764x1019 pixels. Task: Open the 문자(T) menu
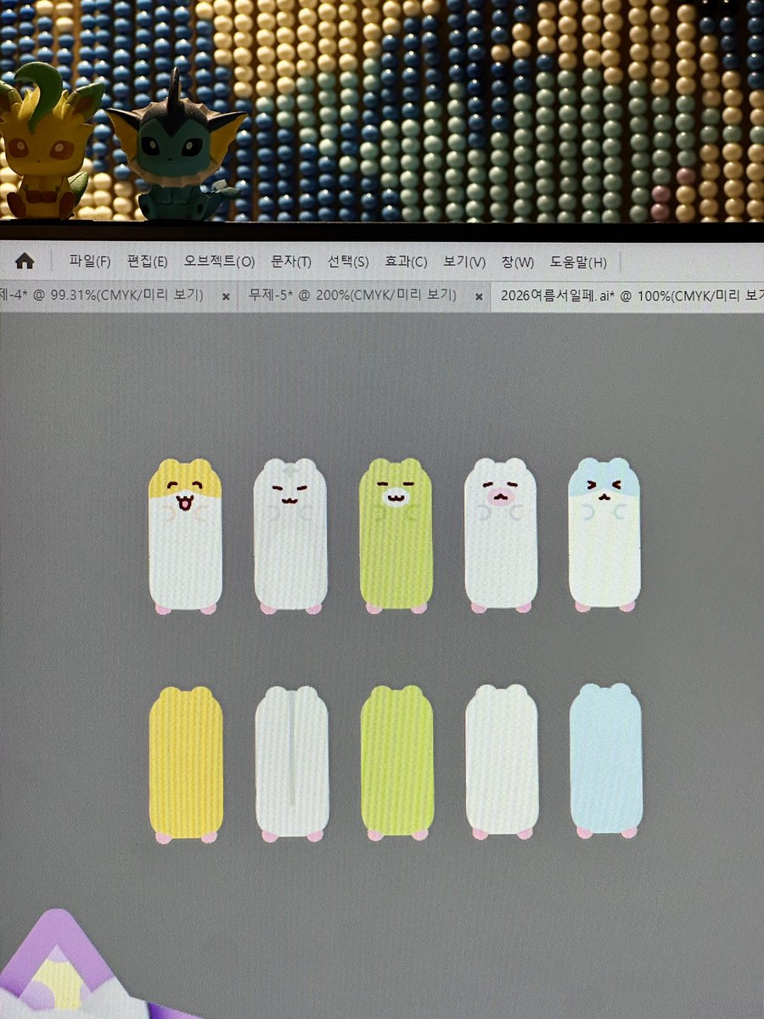[291, 262]
